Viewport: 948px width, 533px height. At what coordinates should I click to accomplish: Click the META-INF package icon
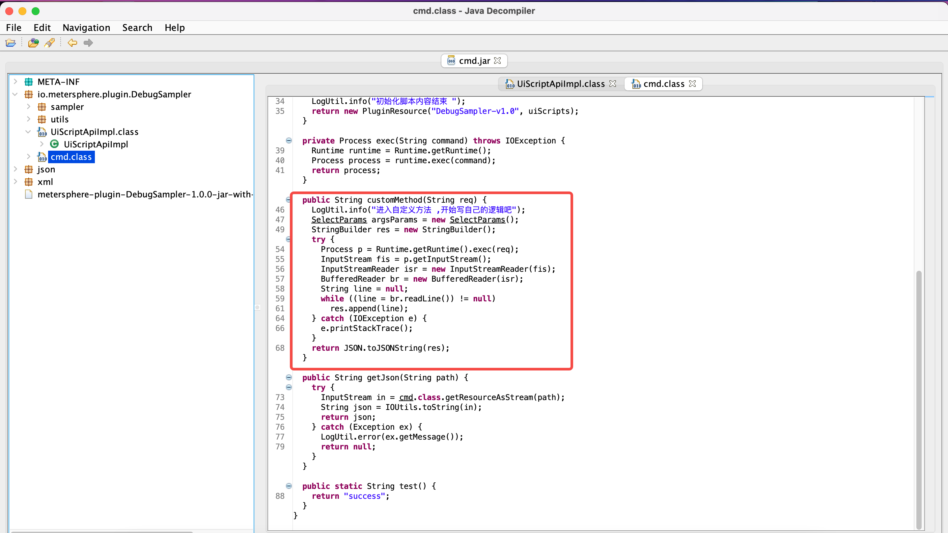(29, 82)
